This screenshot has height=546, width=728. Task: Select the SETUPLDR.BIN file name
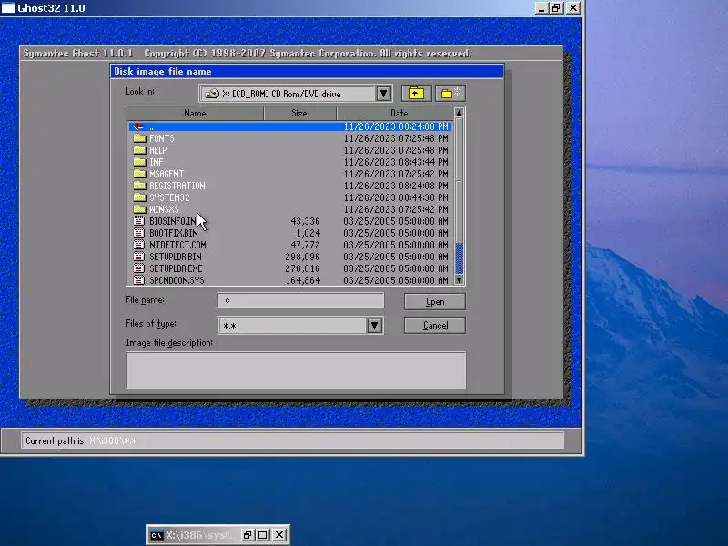(176, 257)
